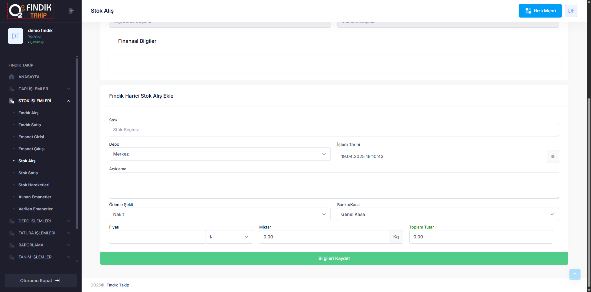Open the Ödeme Şekli dropdown
The image size is (591, 292).
219,214
